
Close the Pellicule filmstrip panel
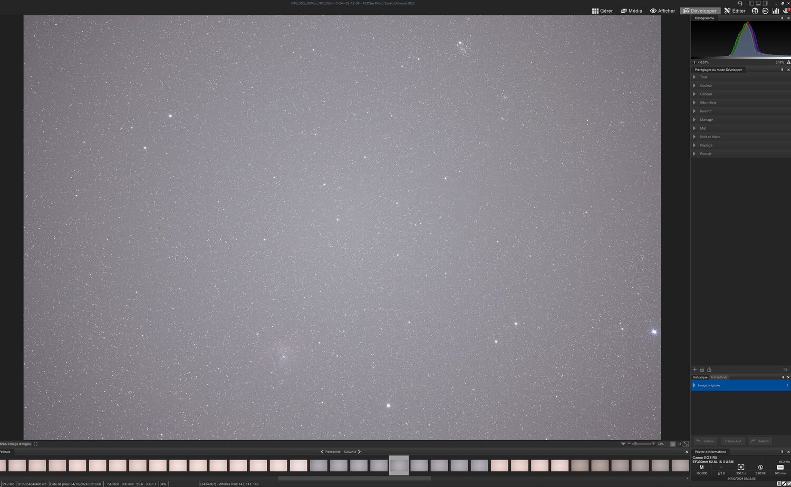pyautogui.click(x=687, y=452)
